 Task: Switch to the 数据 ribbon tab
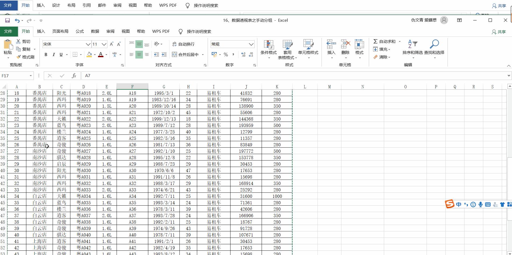pyautogui.click(x=95, y=31)
